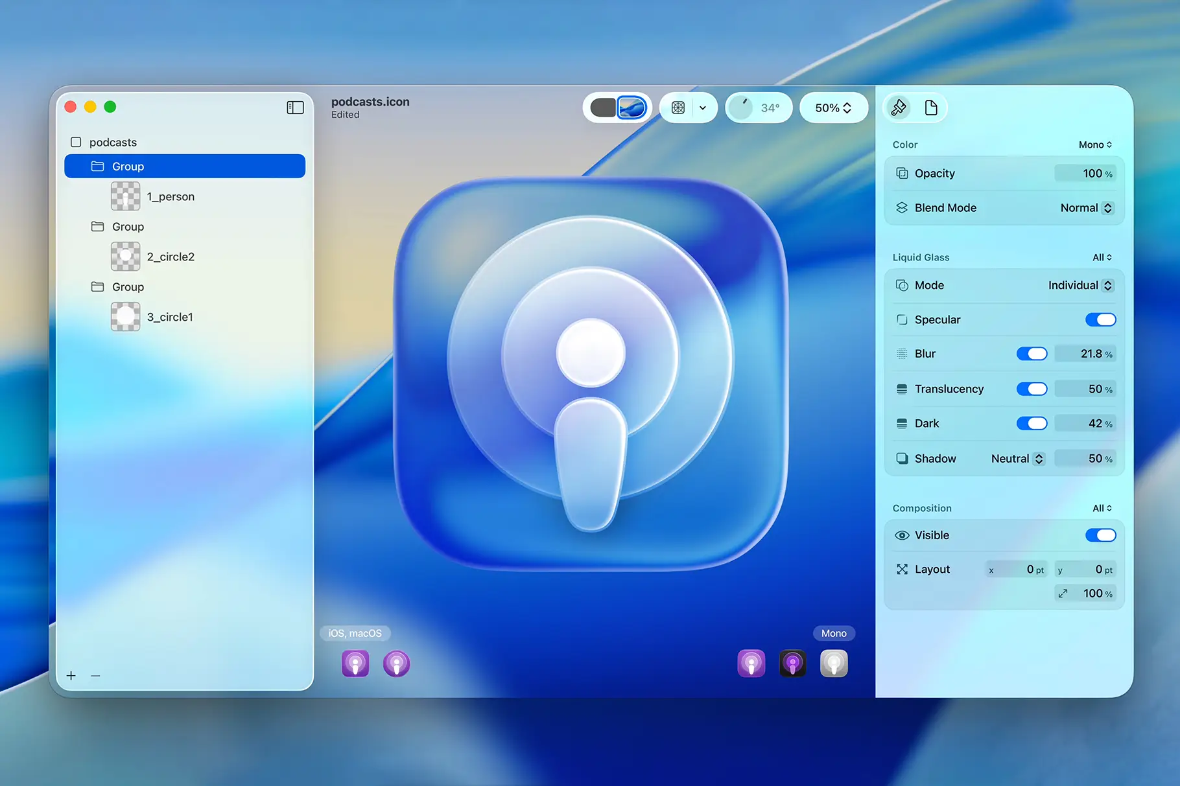
Task: Select the default purple appearance thumbnail
Action: click(x=751, y=664)
